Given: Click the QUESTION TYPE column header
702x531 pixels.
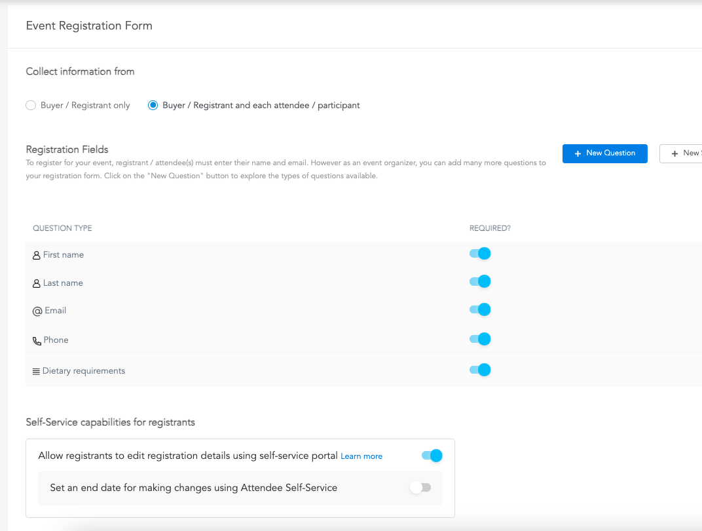Looking at the screenshot, I should click(x=62, y=228).
